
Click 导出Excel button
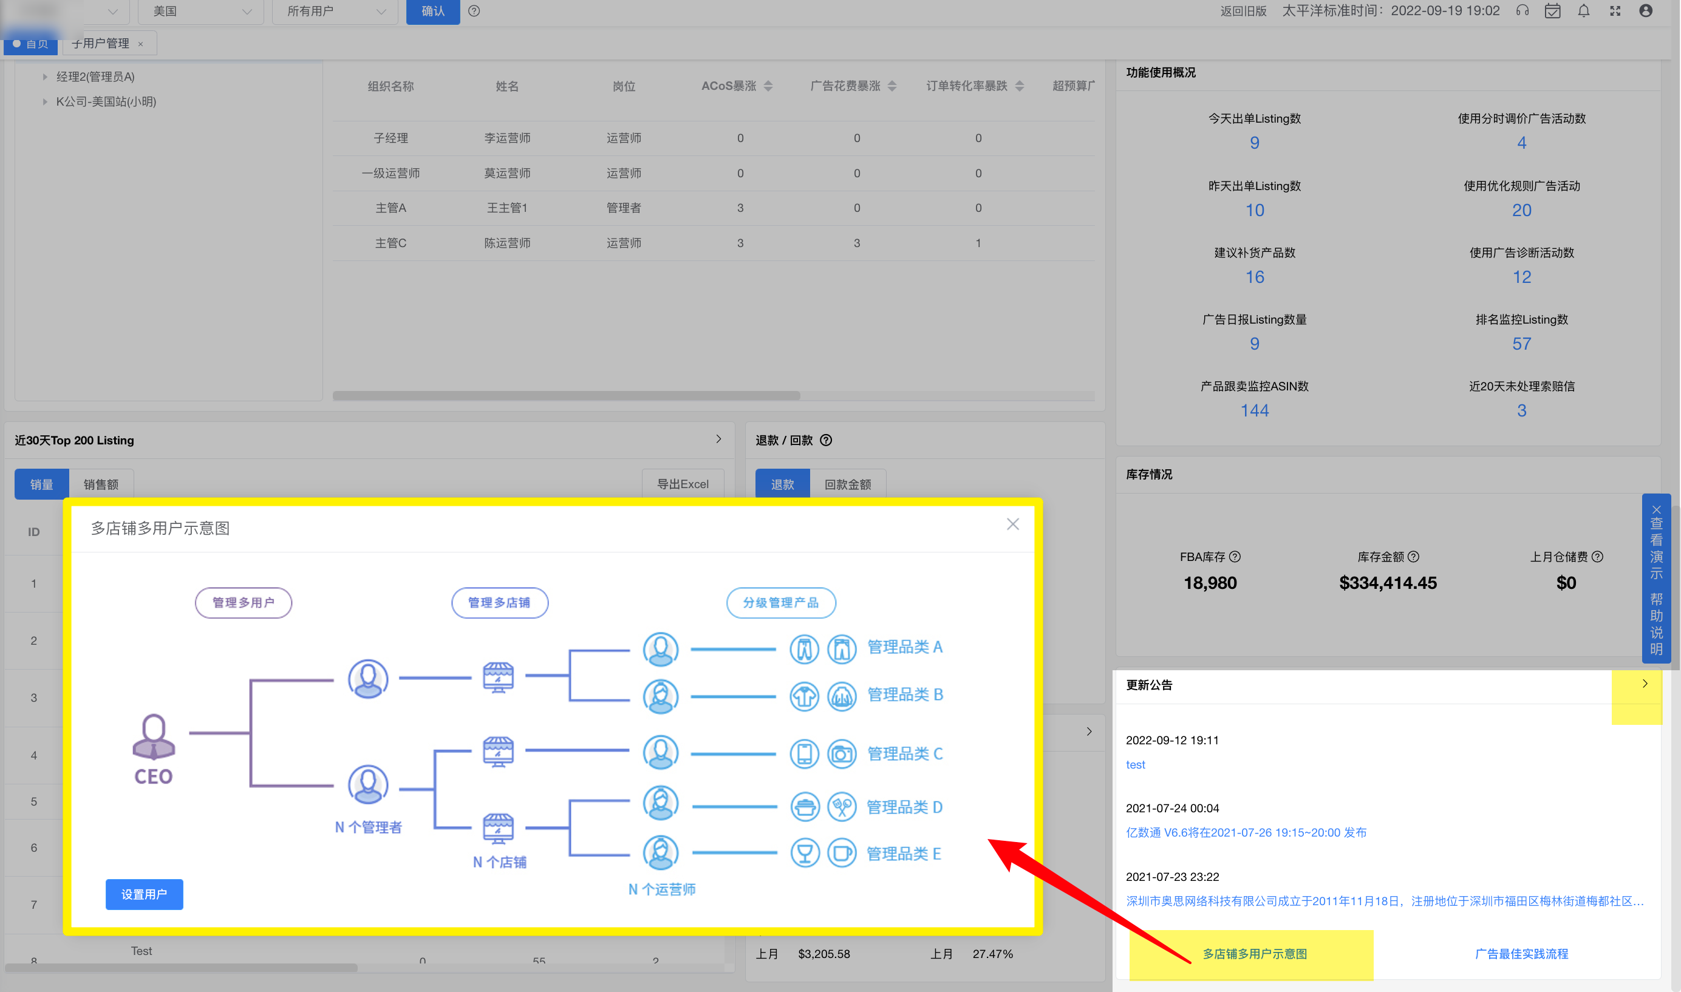(683, 484)
